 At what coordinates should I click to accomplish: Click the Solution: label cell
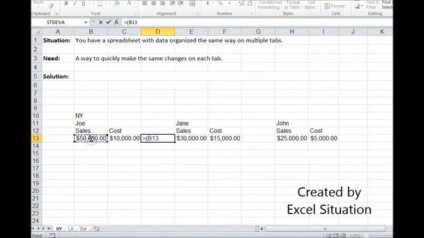(58, 77)
